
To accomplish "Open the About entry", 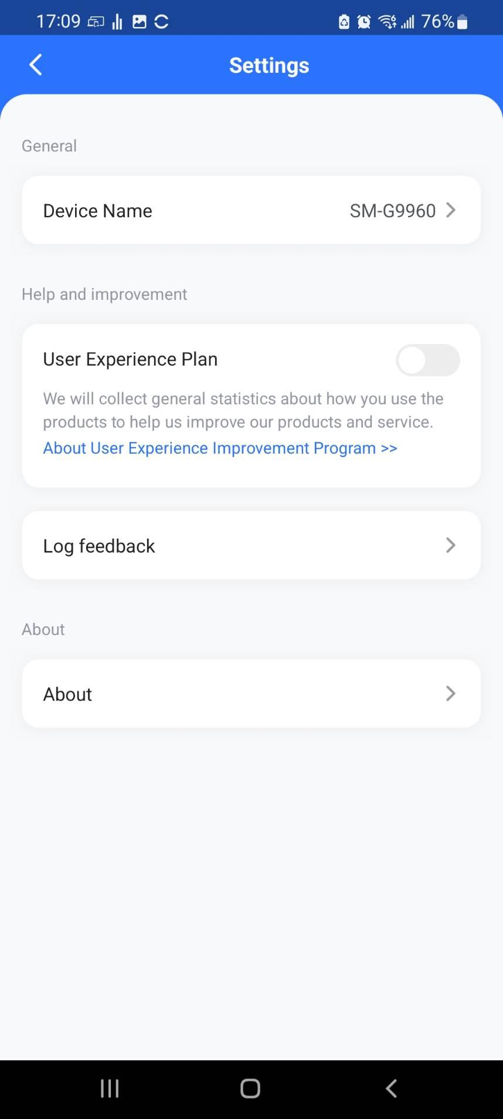I will click(251, 694).
